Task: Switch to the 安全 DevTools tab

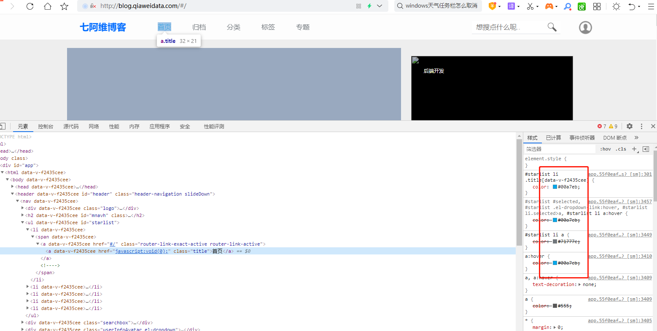Action: (185, 126)
